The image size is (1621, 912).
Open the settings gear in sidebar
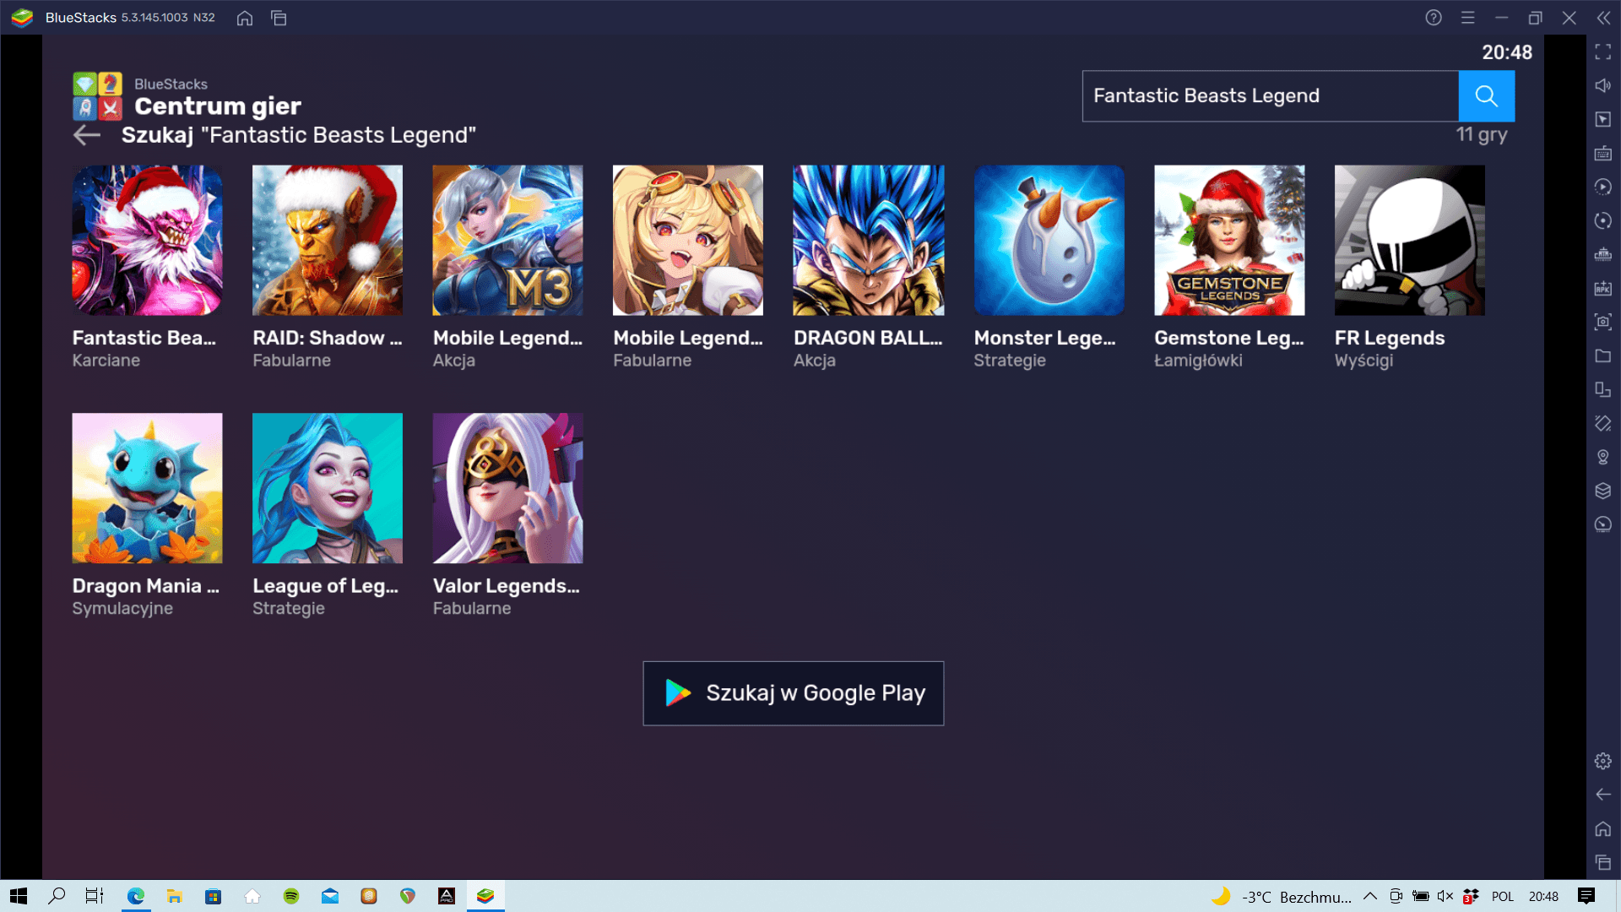click(1603, 761)
